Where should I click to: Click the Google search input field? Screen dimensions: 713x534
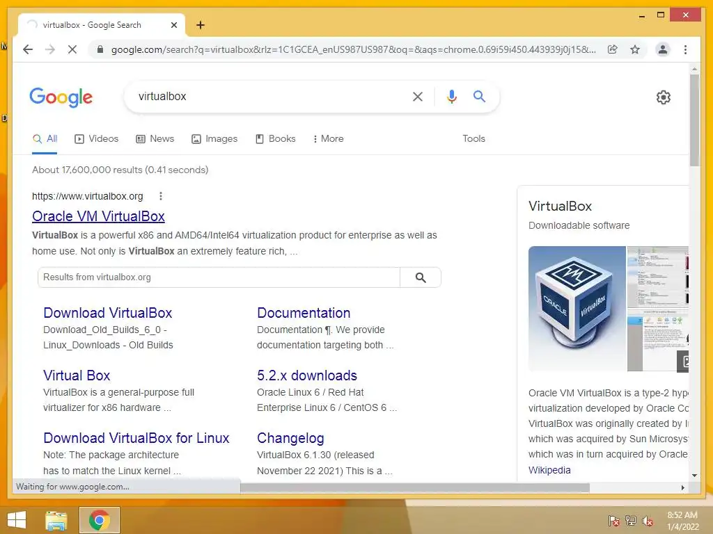click(268, 96)
